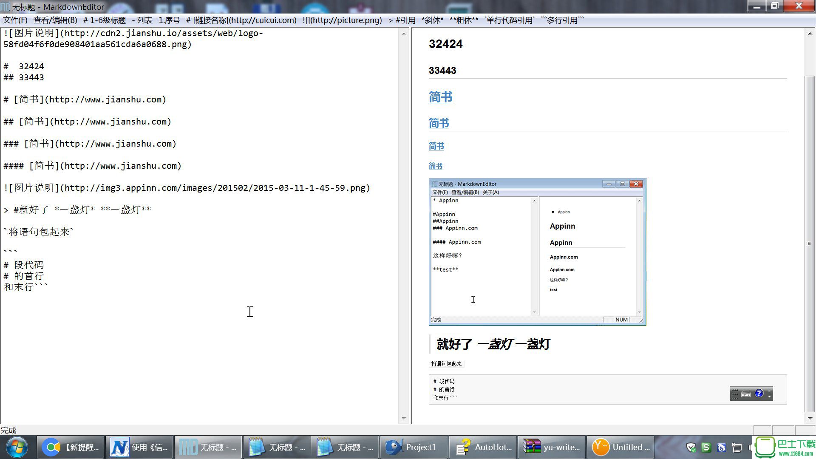Open the H3 简书 link in preview
Image resolution: width=816 pixels, height=459 pixels.
436,146
